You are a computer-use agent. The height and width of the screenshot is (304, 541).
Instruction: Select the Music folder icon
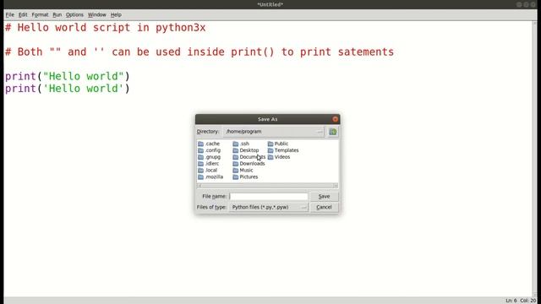click(x=236, y=171)
